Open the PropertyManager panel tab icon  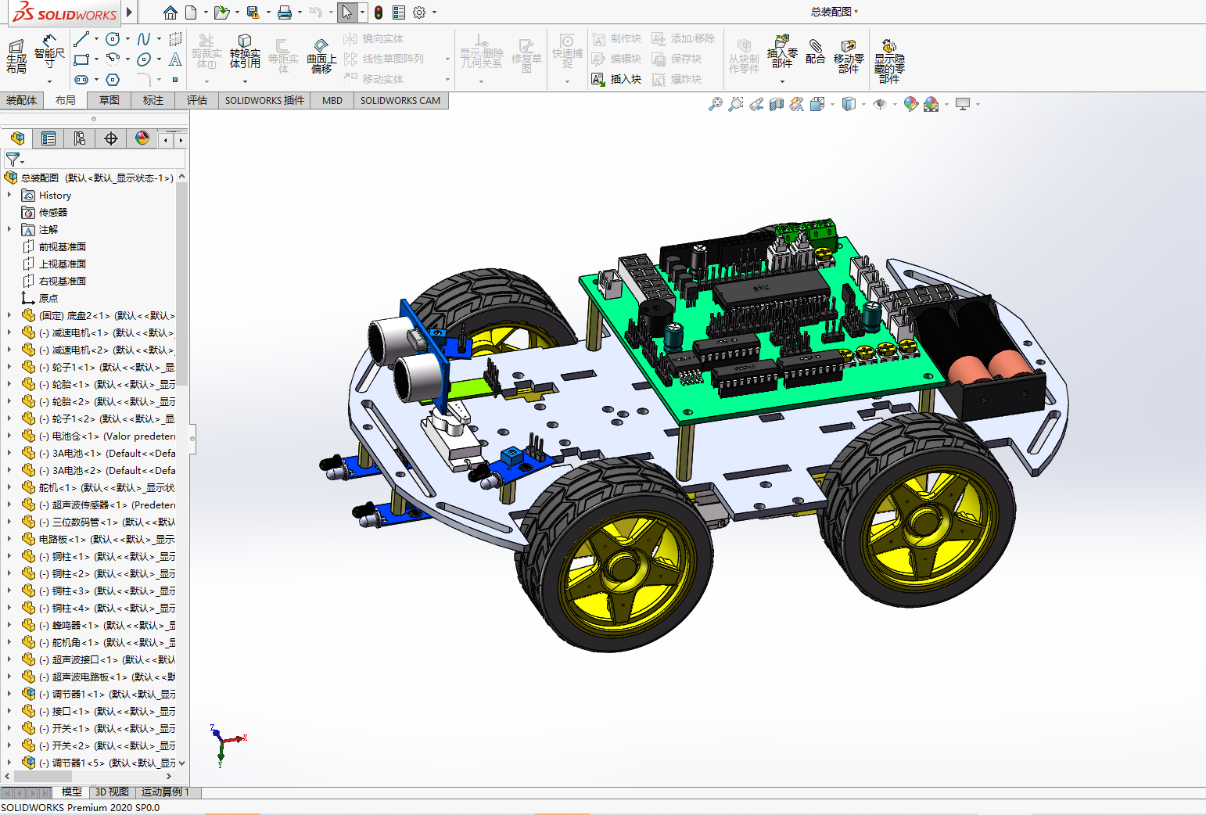click(x=48, y=138)
